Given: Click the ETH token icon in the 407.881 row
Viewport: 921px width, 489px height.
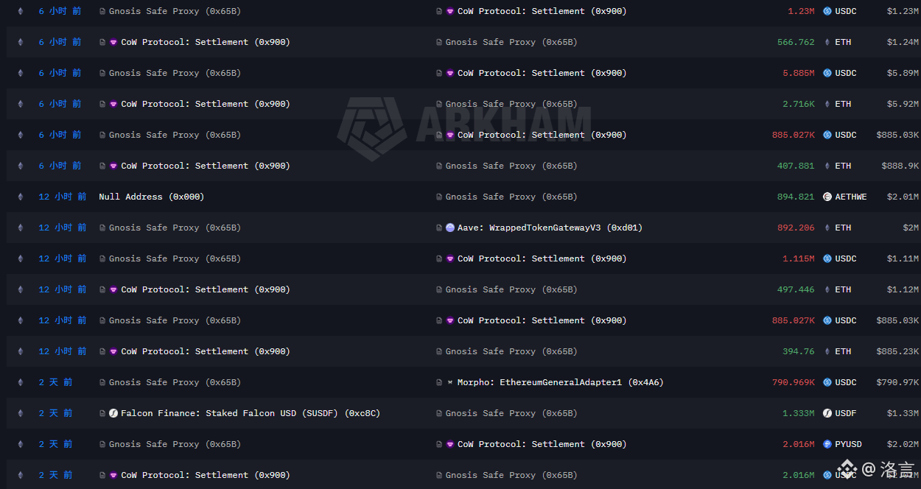Looking at the screenshot, I should coord(827,166).
